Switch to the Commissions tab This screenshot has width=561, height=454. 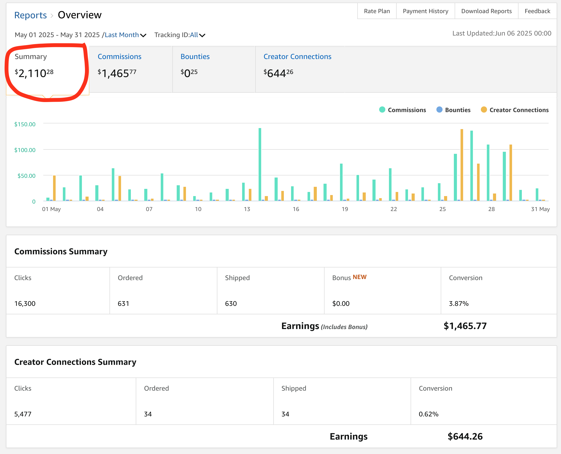coord(120,56)
